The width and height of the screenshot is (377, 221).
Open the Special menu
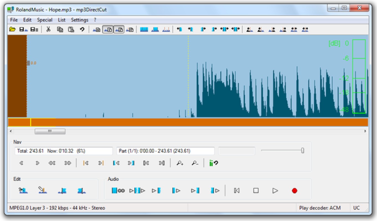[45, 20]
